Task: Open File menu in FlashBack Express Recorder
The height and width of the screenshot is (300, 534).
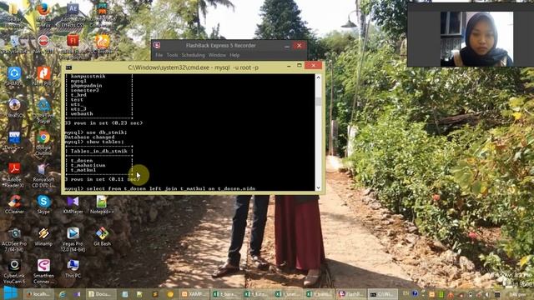Action: (159, 55)
